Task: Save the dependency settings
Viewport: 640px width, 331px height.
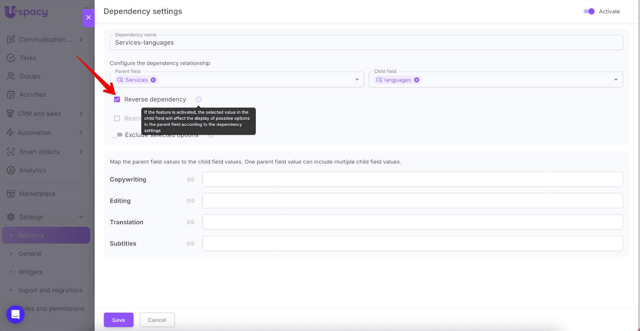Action: [x=118, y=320]
